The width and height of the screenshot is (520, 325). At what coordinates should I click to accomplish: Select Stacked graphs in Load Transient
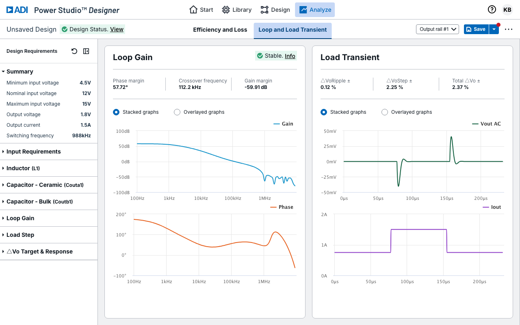[x=324, y=112]
